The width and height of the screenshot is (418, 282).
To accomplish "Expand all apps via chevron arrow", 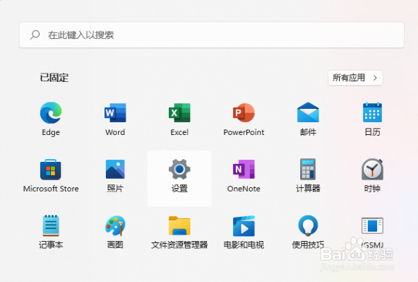I will pos(375,78).
